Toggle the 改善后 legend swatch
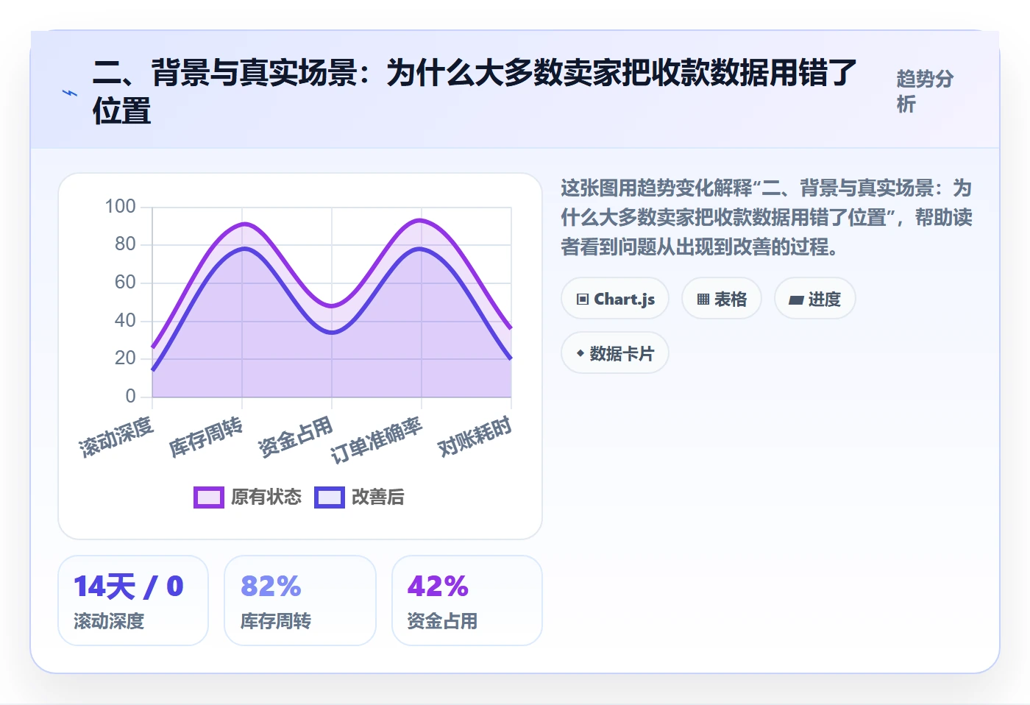The width and height of the screenshot is (1030, 705). (x=330, y=497)
